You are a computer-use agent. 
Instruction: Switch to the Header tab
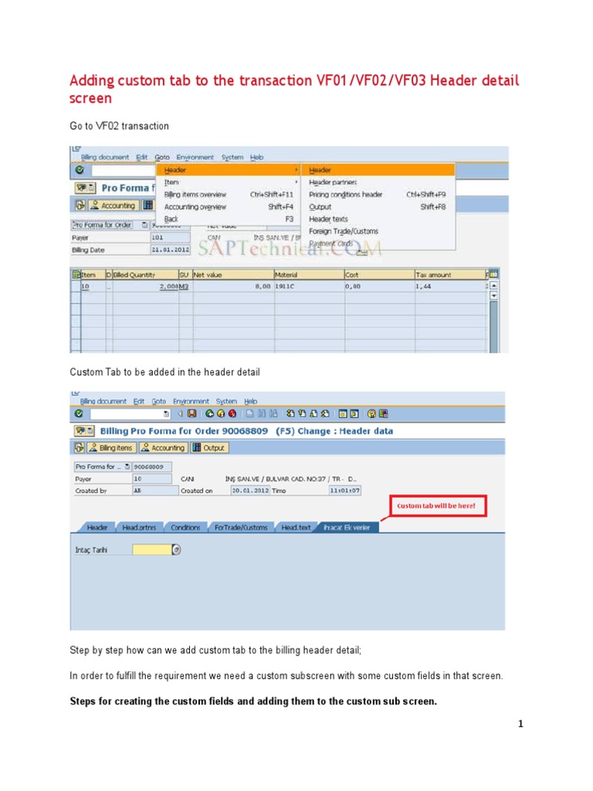[x=97, y=527]
